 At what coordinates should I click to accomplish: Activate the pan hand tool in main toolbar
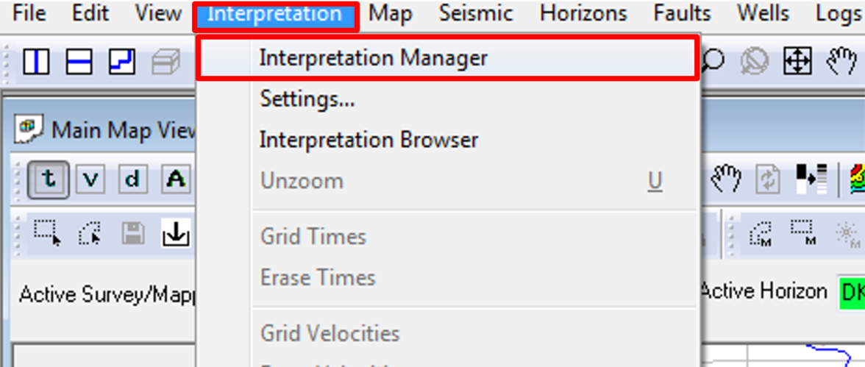pos(841,61)
